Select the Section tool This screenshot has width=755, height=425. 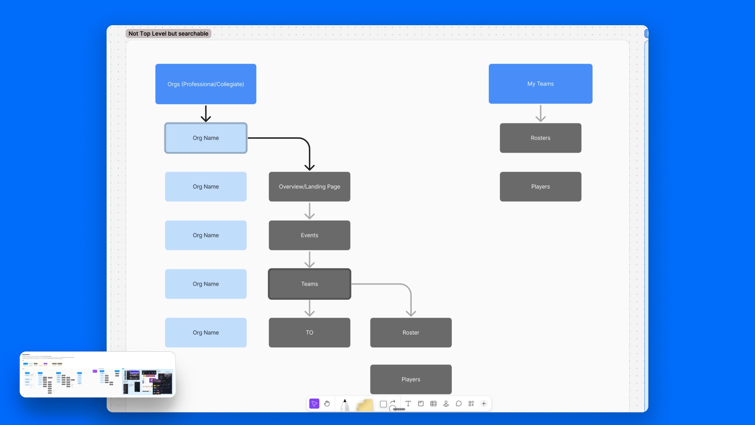421,404
